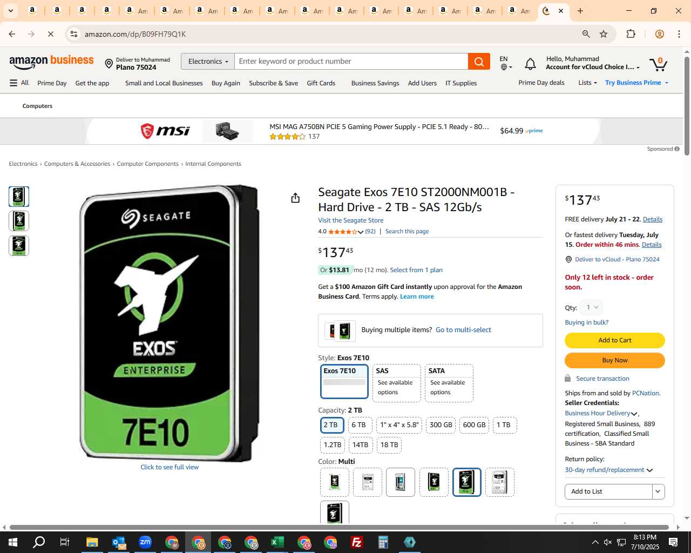
Task: Open File Explorer from the taskbar
Action: pyautogui.click(x=92, y=542)
